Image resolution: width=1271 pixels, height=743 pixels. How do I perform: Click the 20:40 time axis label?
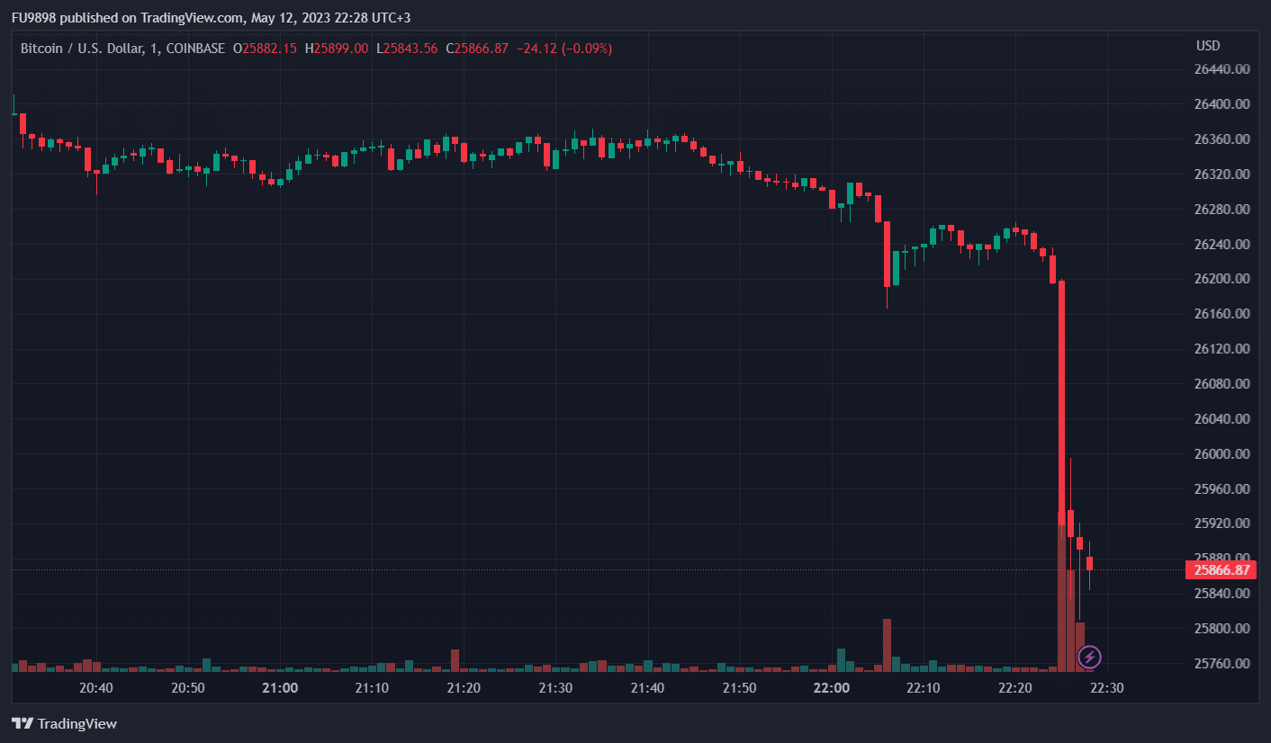pos(96,688)
